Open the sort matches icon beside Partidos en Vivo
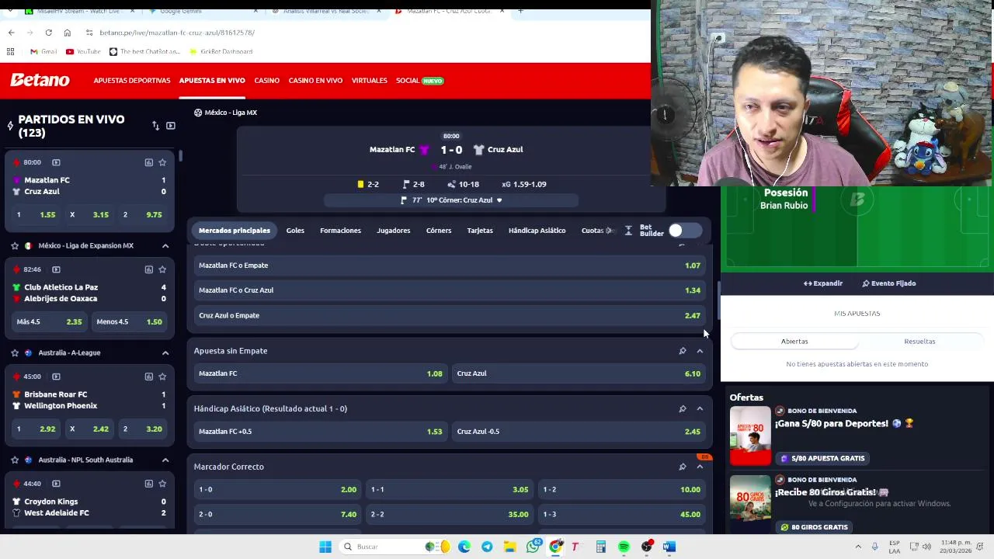The height and width of the screenshot is (559, 994). tap(155, 126)
